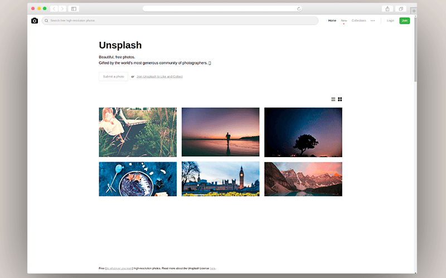Open the Collections nav item
The width and height of the screenshot is (446, 278).
tap(358, 21)
